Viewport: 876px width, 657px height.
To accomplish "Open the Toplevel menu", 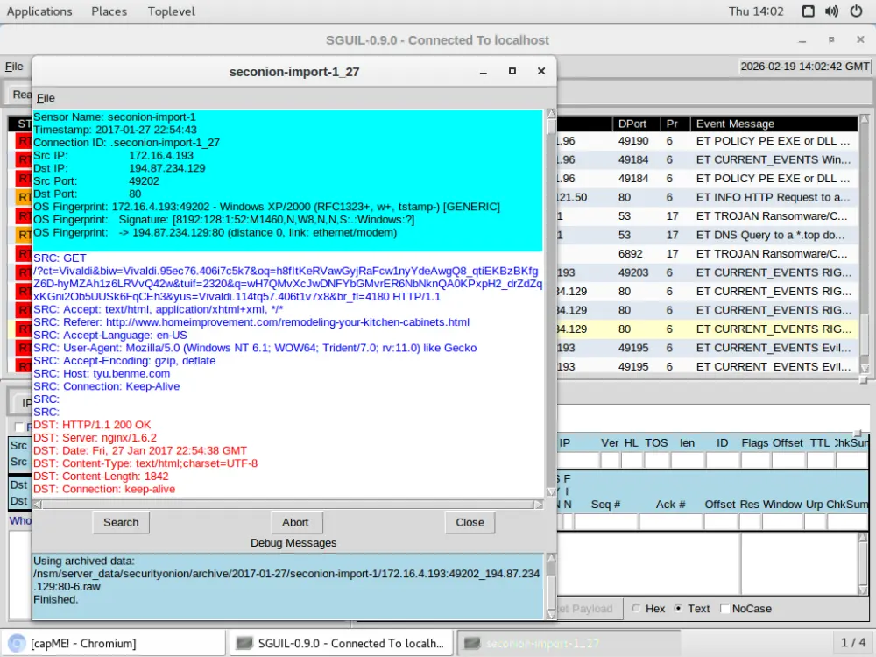I will (x=170, y=11).
